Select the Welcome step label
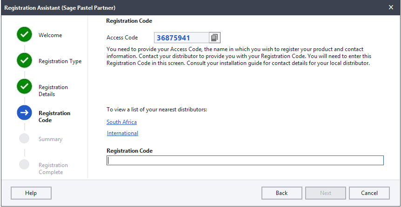The width and height of the screenshot is (401, 207). tap(50, 35)
